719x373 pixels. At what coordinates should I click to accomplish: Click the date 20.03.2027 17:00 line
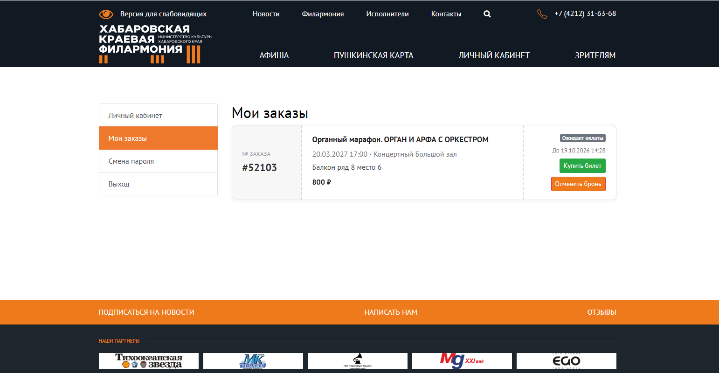tap(385, 154)
